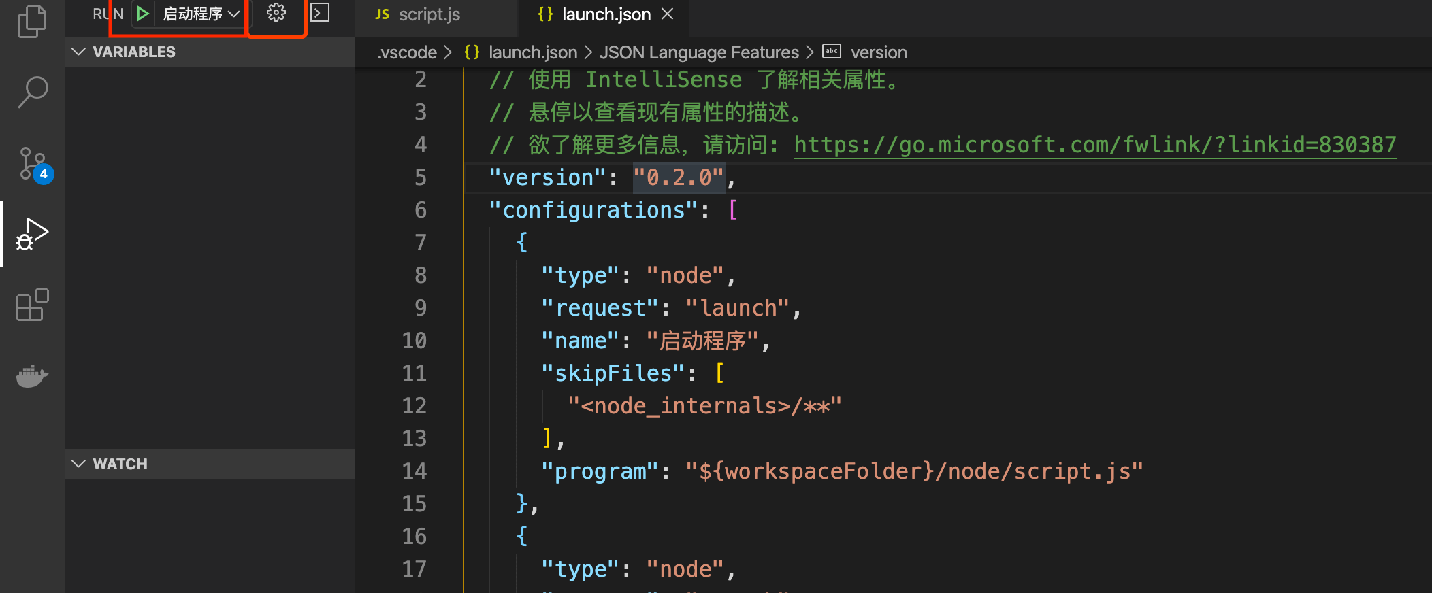Click the ${workspaceFolder}/node/script.js value

(914, 471)
